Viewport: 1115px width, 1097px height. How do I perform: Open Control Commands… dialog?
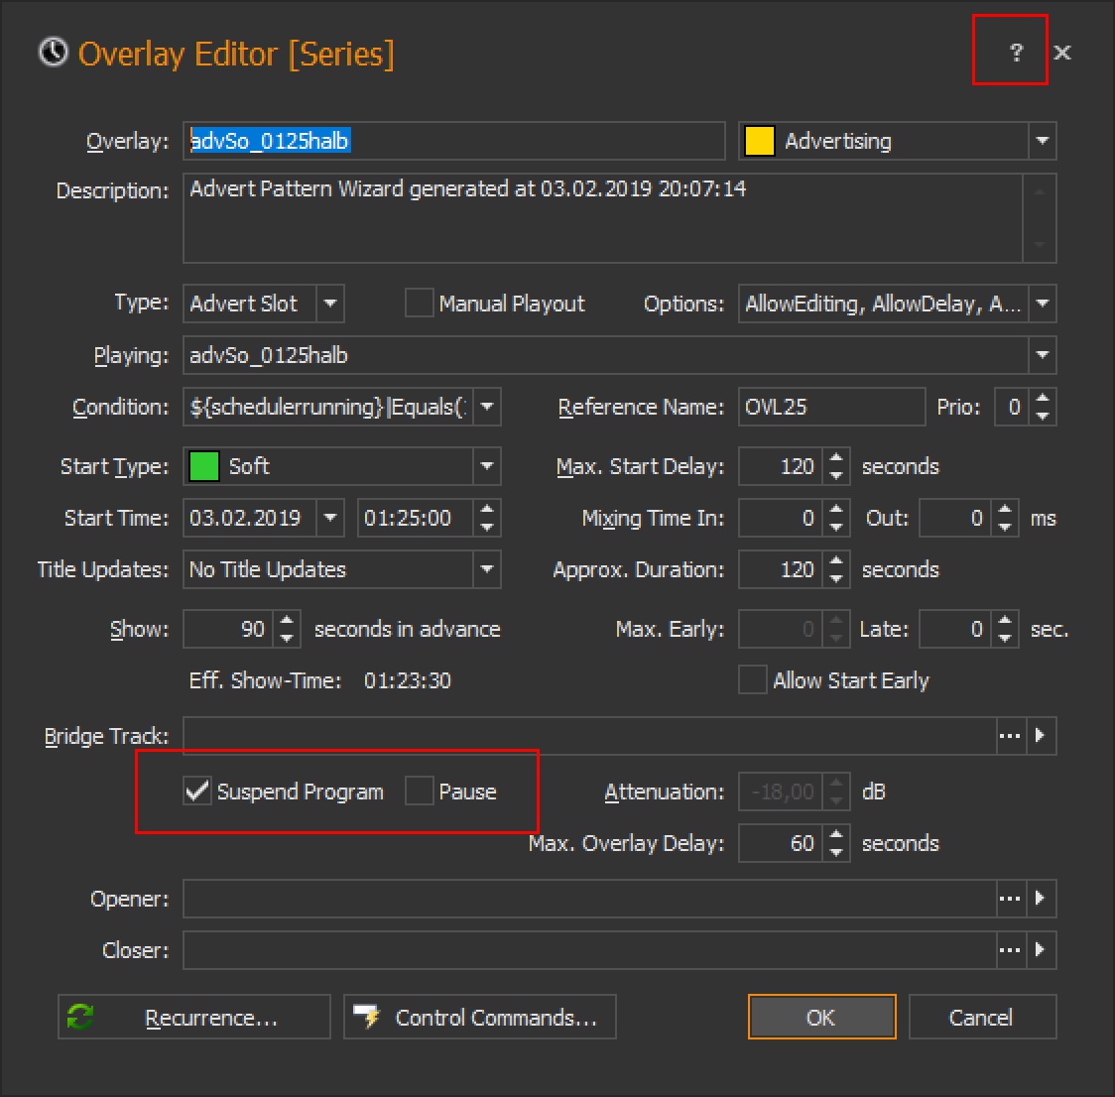pos(480,1017)
